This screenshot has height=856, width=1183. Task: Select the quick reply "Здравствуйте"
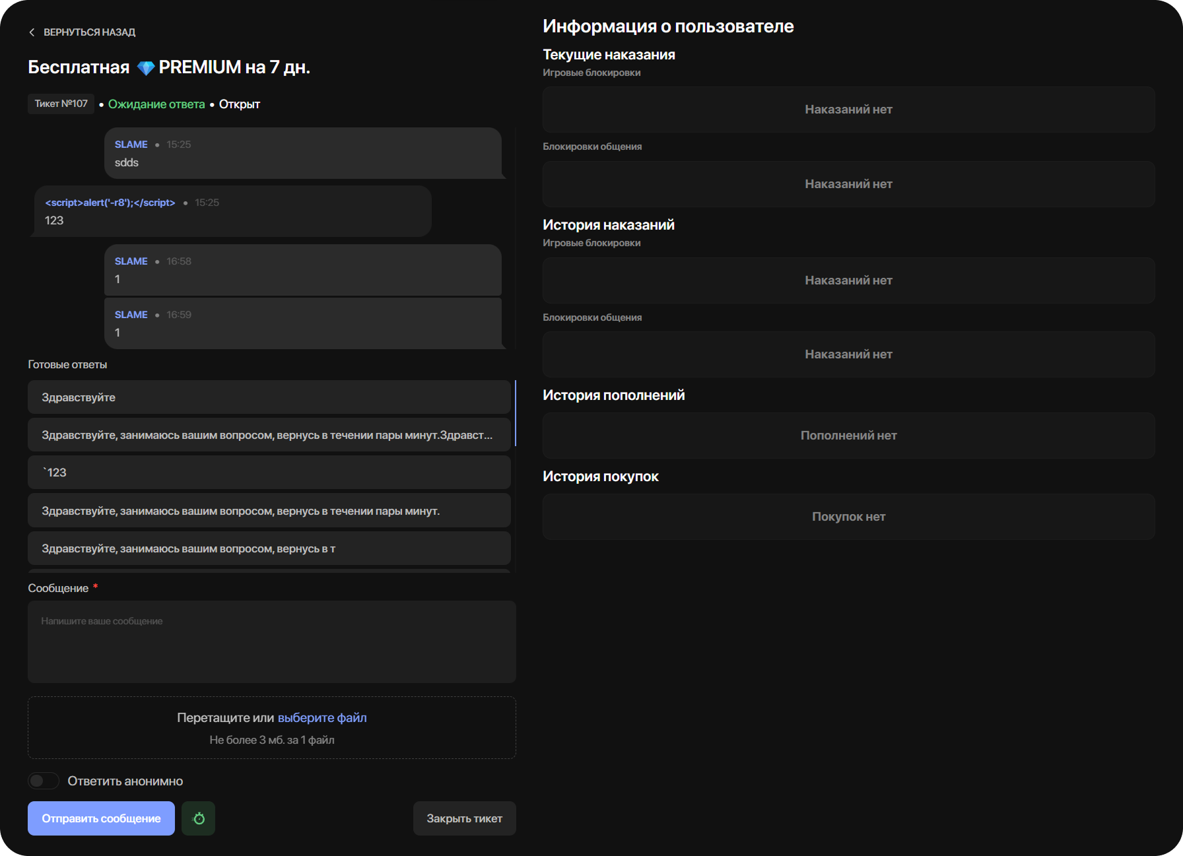269,397
